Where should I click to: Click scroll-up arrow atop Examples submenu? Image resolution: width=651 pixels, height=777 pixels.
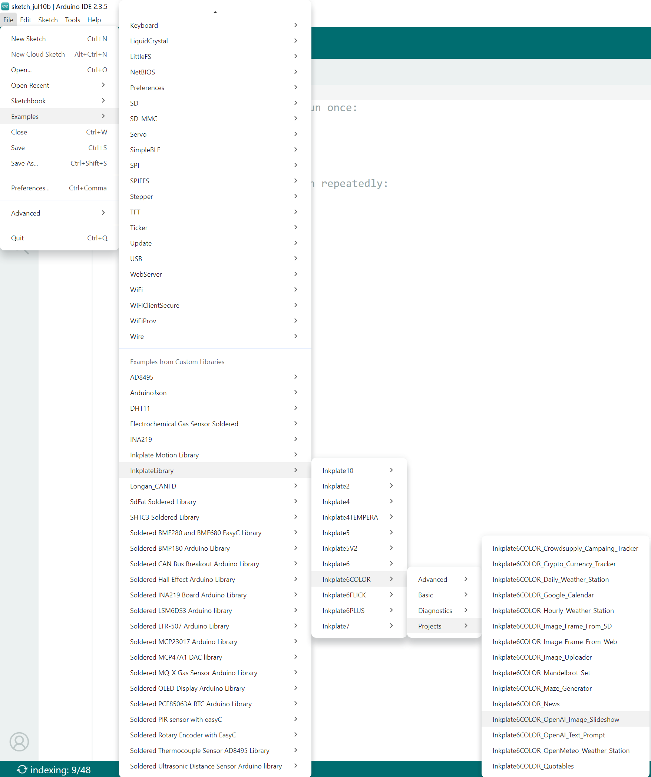click(x=215, y=12)
